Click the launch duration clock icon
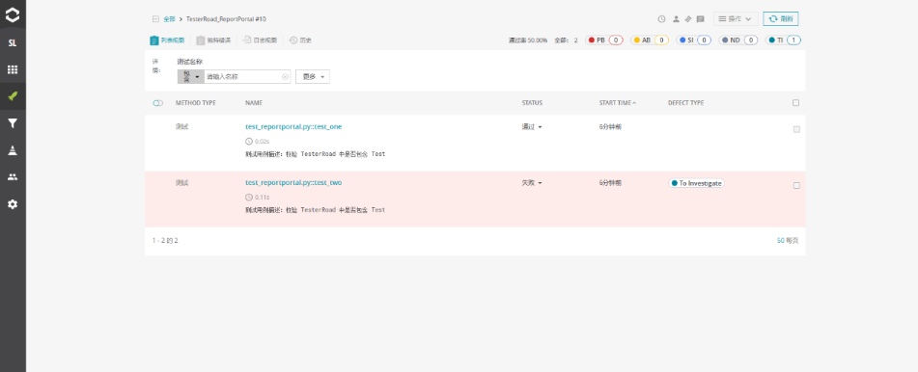This screenshot has height=372, width=918. pos(661,18)
